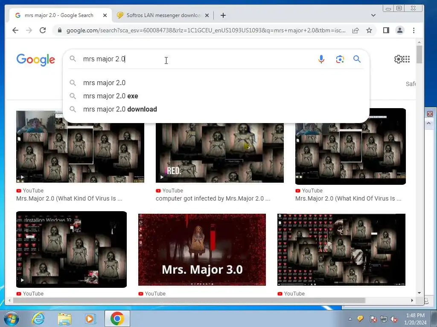Switch to the Softros LAN messenger tab
The height and width of the screenshot is (327, 437).
(163, 15)
